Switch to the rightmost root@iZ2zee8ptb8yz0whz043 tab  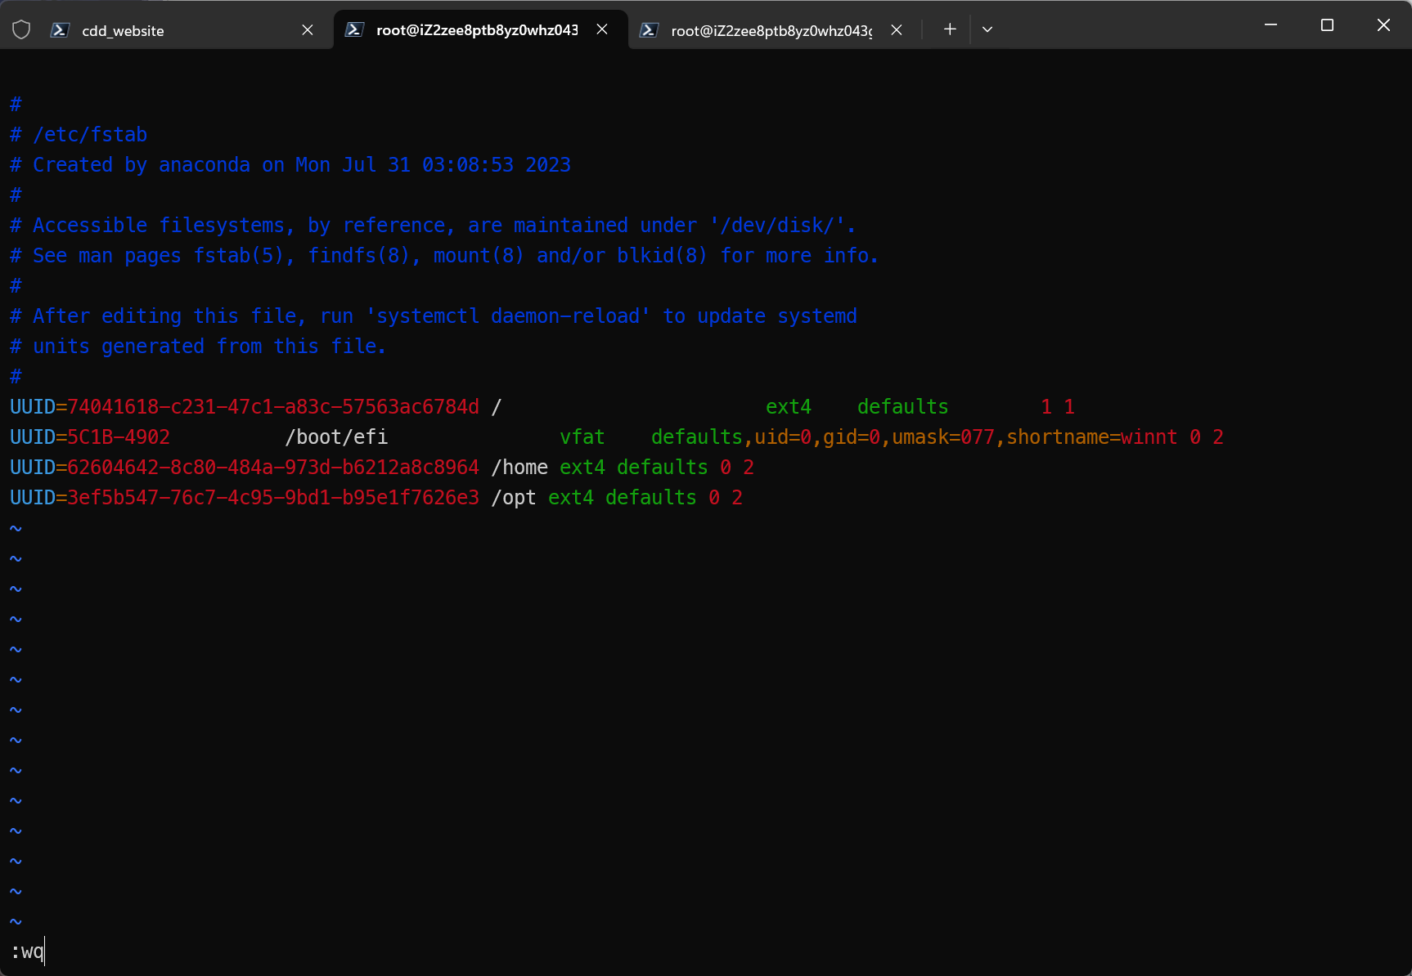point(771,31)
